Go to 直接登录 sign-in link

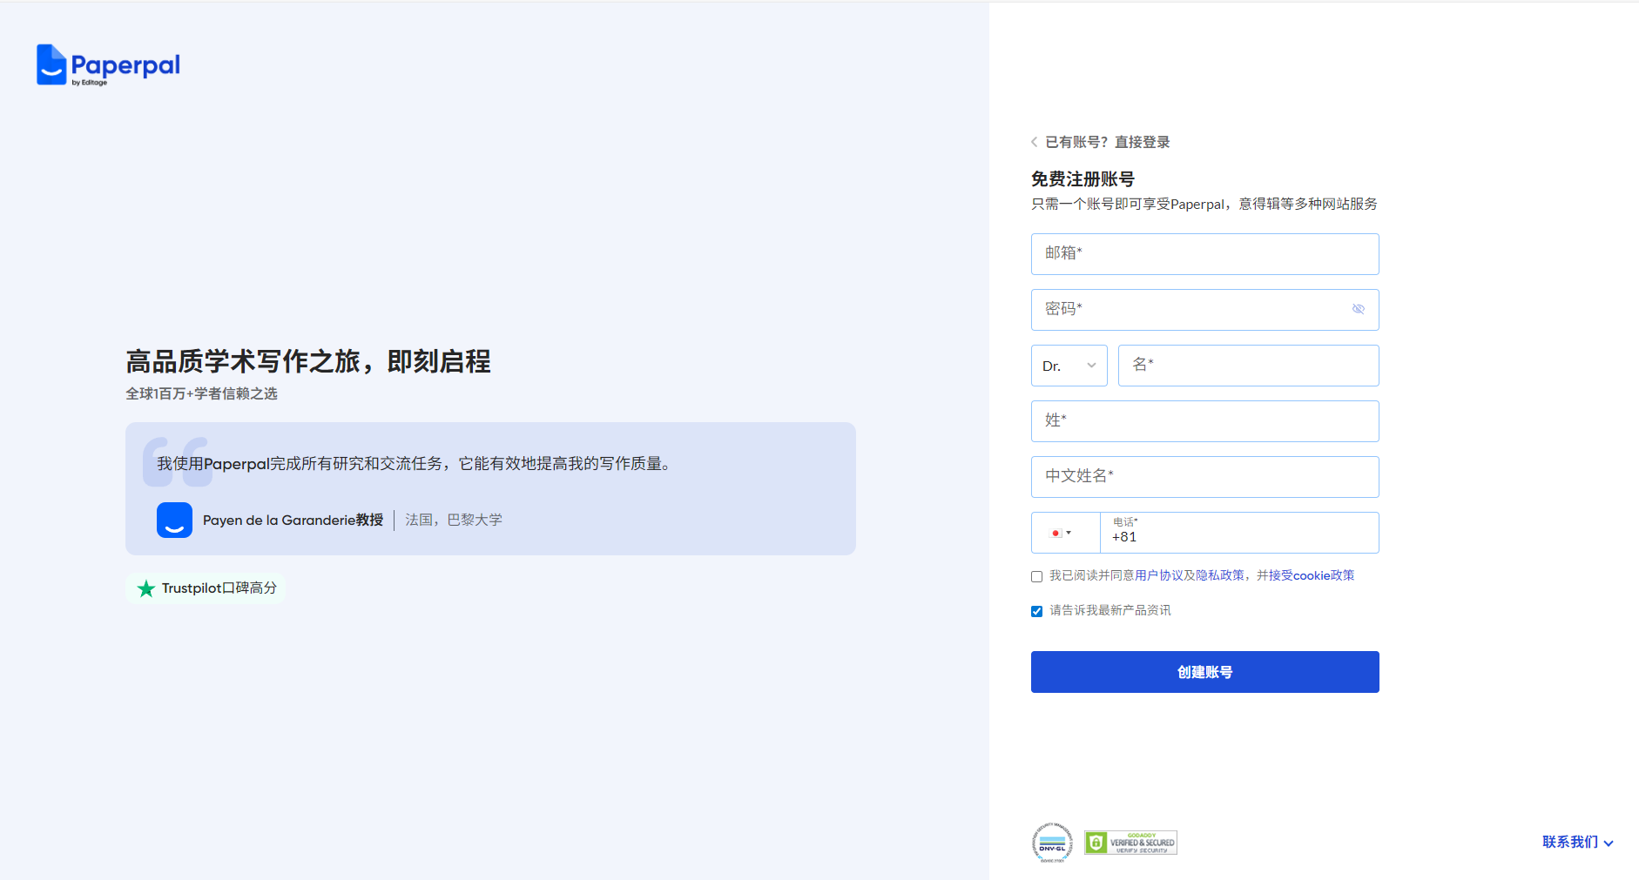pyautogui.click(x=1142, y=142)
